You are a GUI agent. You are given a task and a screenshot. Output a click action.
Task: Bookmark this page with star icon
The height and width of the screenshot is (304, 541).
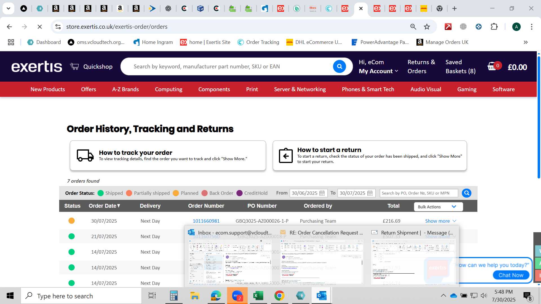(x=427, y=27)
